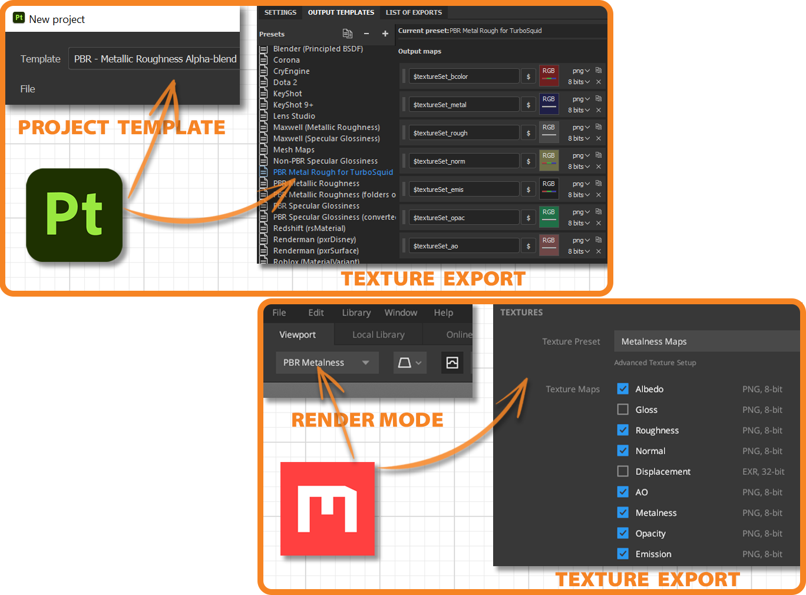Delete the $textureSet_rough output map
The width and height of the screenshot is (806, 595).
(599, 138)
